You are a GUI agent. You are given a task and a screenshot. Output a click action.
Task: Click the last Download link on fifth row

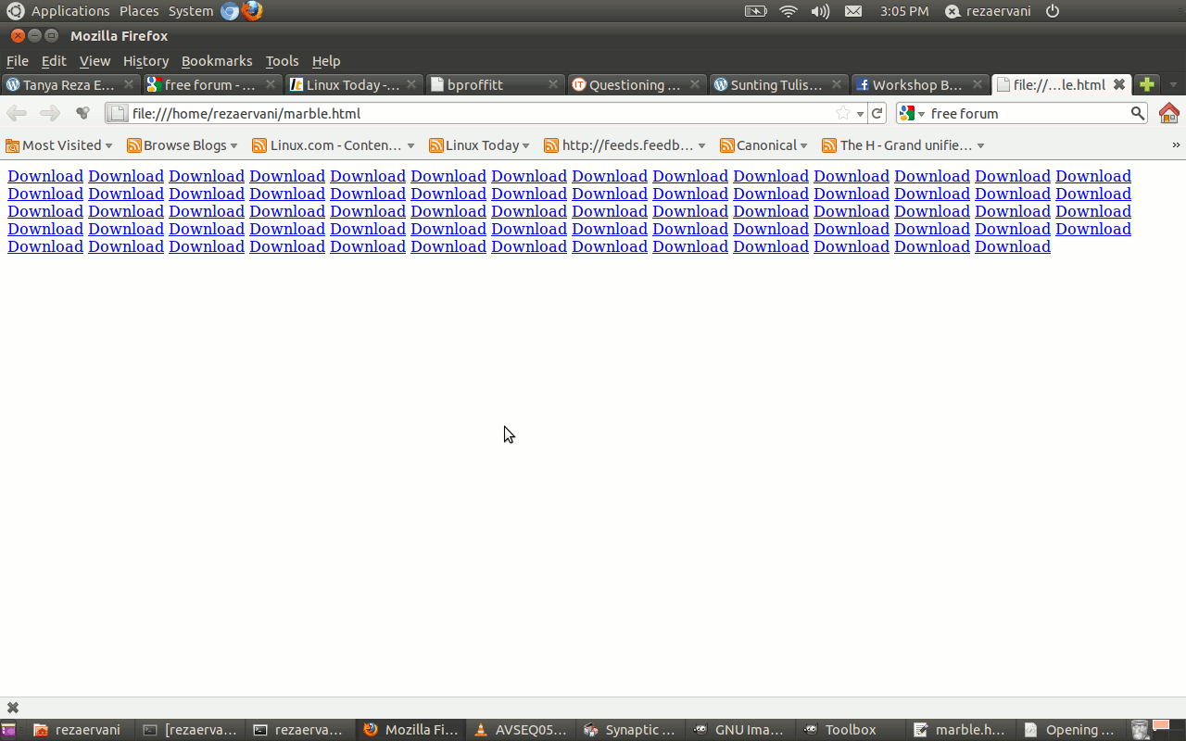(x=1013, y=246)
